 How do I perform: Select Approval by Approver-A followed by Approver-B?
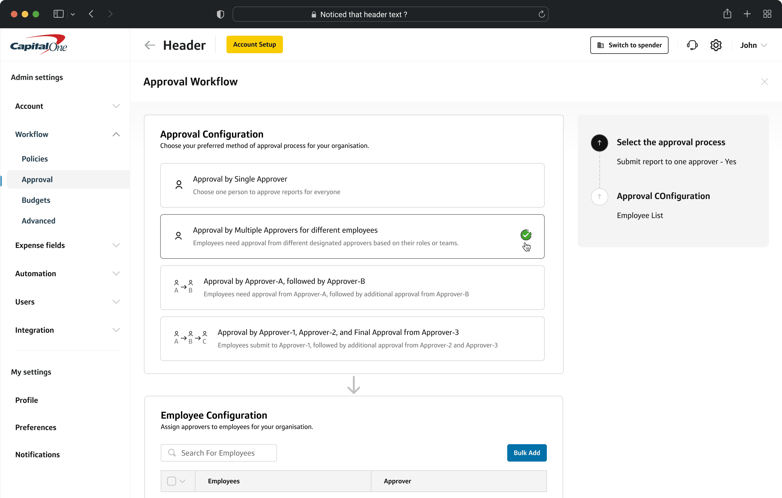[352, 287]
